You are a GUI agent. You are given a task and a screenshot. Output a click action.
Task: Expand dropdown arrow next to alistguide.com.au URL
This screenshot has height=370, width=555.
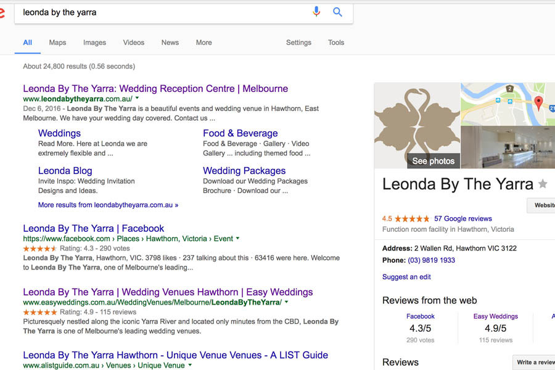[190, 364]
